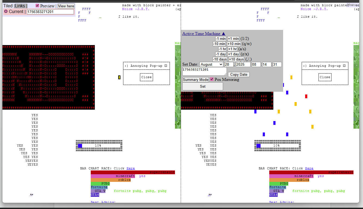Open the bar chart race Here link in left pane
The height and width of the screenshot is (209, 363).
pos(130,168)
